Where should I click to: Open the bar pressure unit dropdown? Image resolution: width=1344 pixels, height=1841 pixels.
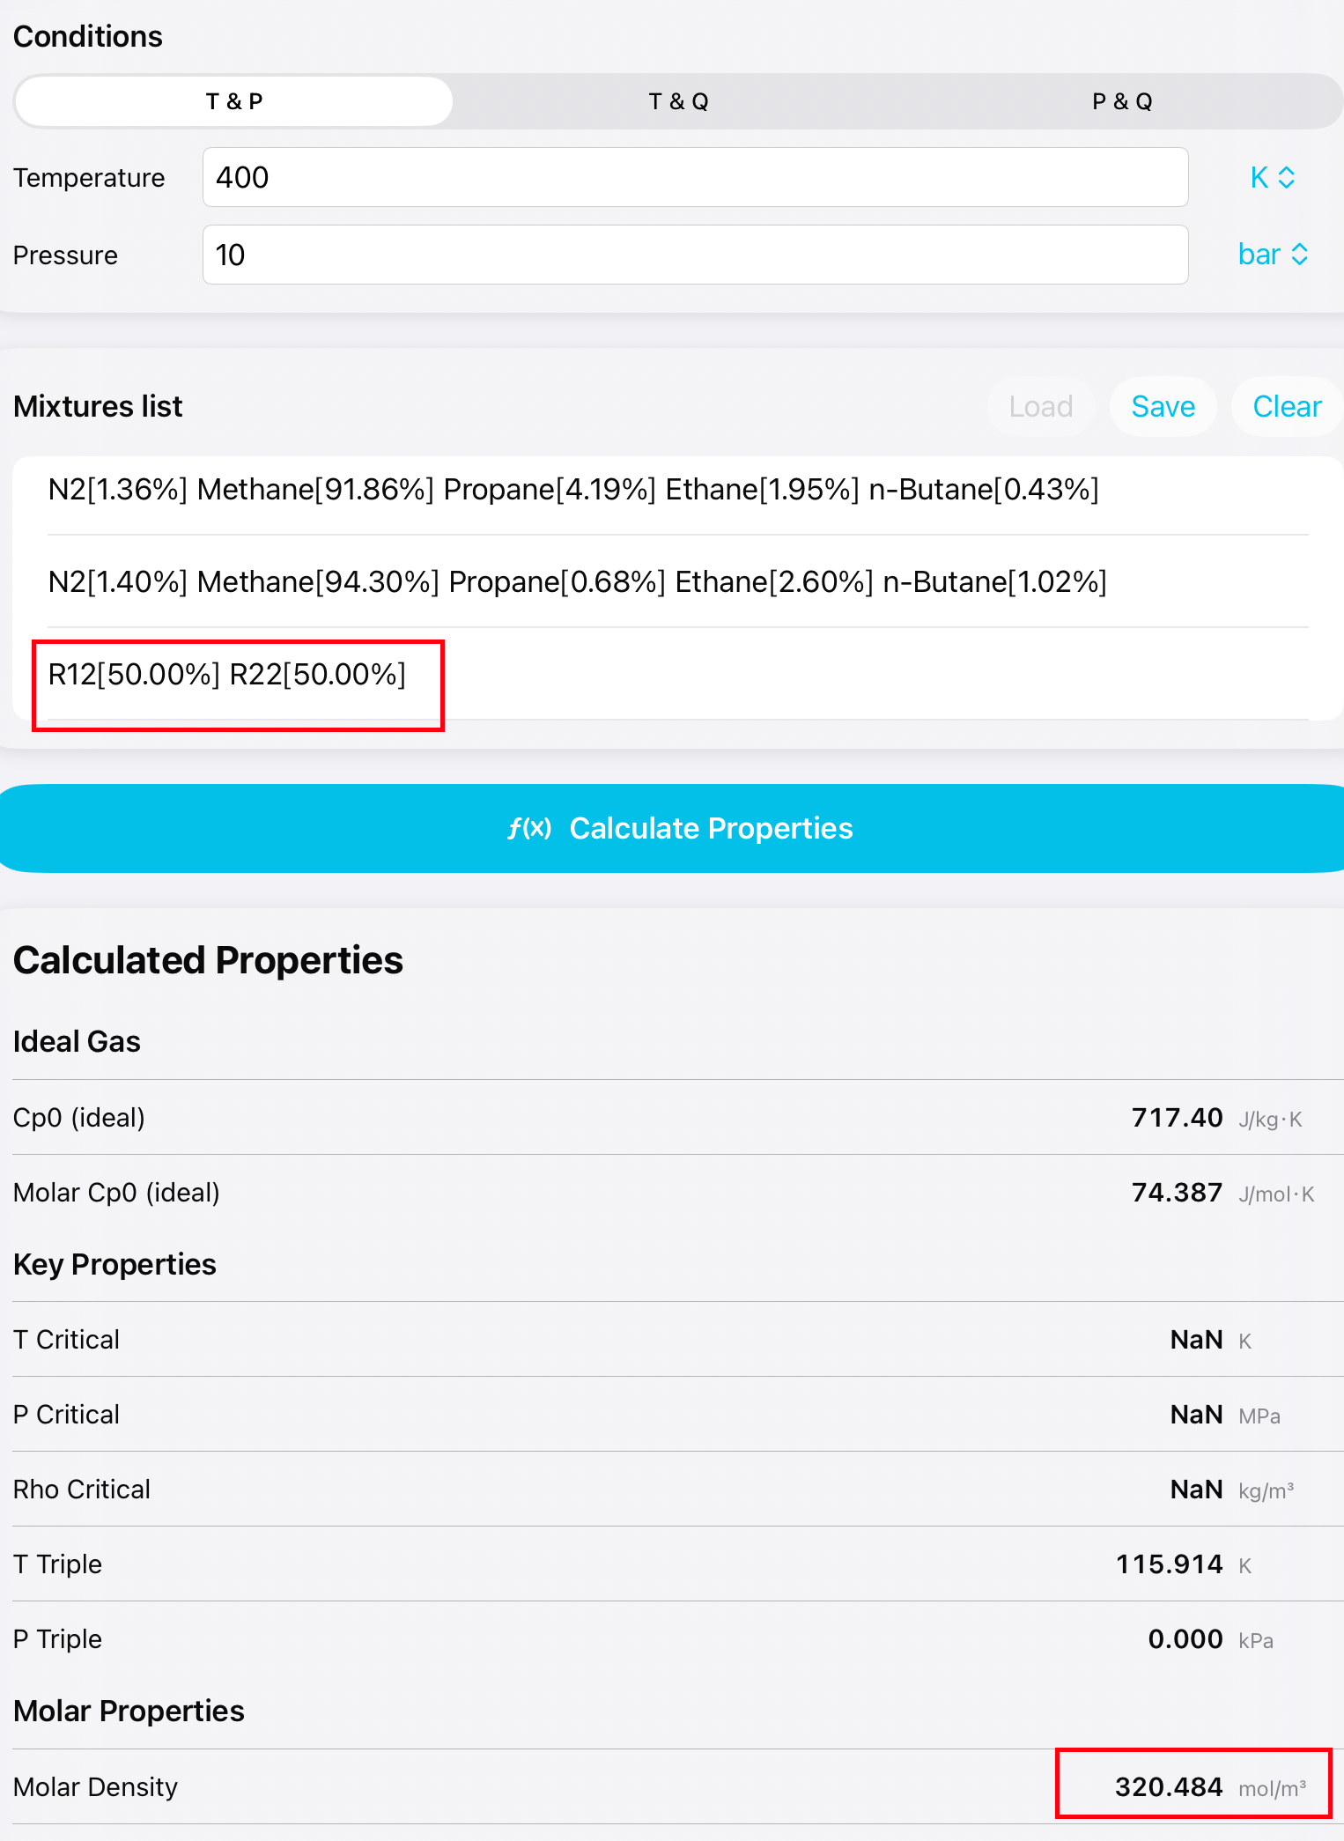coord(1272,255)
